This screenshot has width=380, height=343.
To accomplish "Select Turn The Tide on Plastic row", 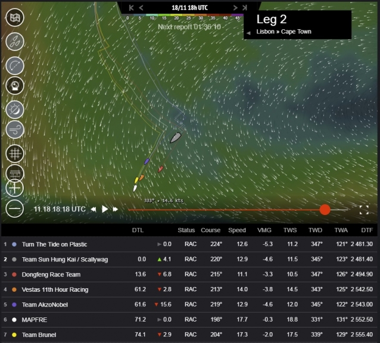I will coord(189,244).
